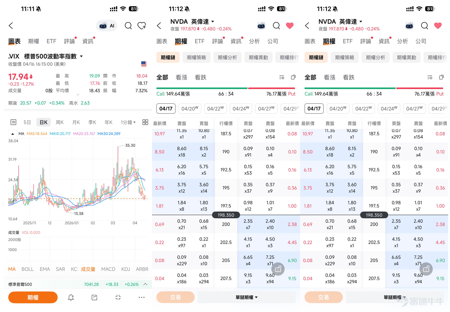Toggle the MA indicator below VIX chart
Image resolution: width=450 pixels, height=312 pixels.
(x=12, y=269)
